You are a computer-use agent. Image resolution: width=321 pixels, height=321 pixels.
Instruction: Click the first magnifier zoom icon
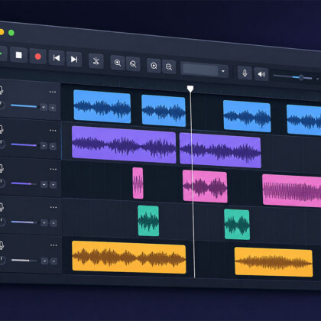118,63
